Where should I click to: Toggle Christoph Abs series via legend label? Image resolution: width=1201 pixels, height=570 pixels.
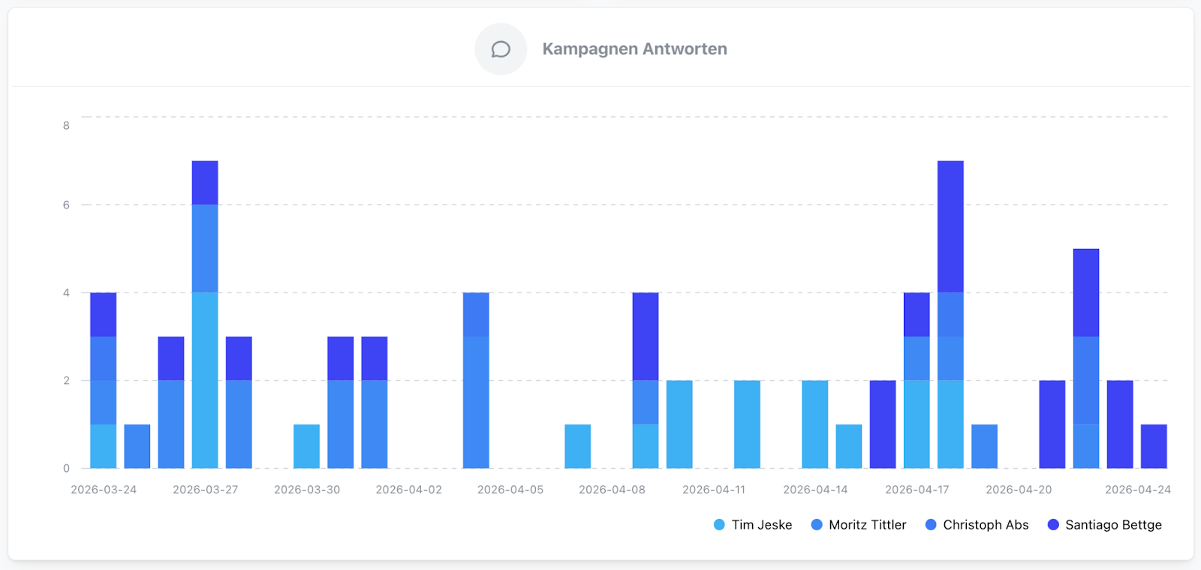pos(985,525)
